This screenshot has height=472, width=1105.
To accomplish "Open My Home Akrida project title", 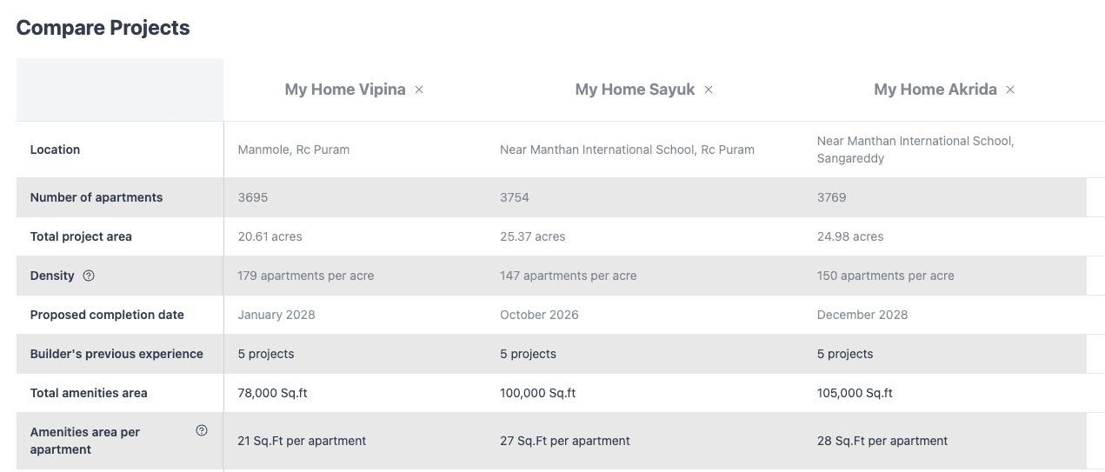I will click(x=935, y=90).
